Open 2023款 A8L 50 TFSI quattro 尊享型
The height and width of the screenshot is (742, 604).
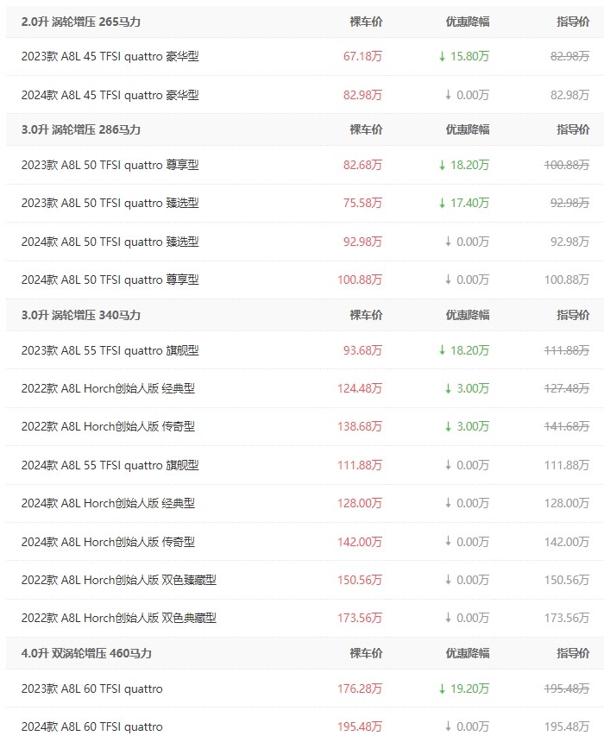click(x=110, y=165)
